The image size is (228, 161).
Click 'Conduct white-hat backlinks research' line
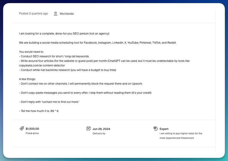click(68, 70)
